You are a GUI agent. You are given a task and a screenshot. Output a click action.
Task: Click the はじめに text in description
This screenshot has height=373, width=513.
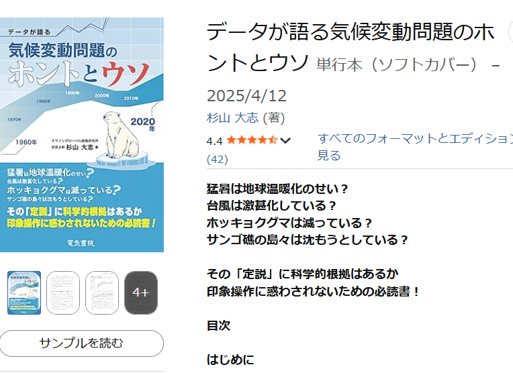pos(230,360)
